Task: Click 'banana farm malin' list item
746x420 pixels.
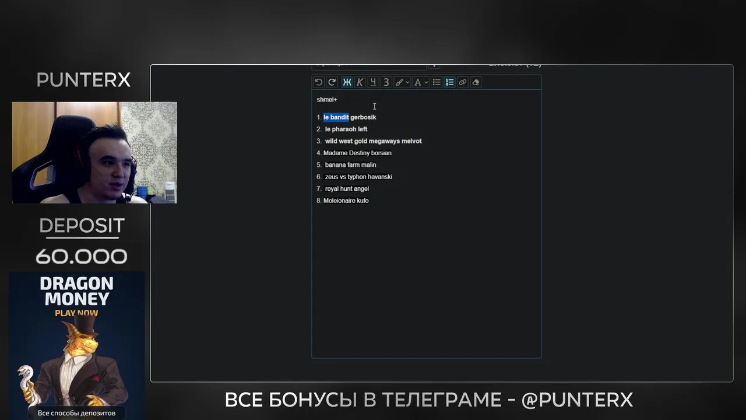Action: (x=350, y=165)
